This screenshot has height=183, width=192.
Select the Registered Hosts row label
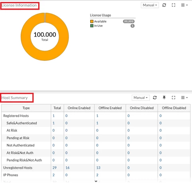coord(16,116)
